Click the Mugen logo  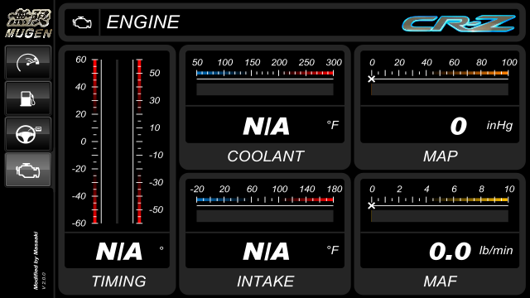(x=28, y=23)
